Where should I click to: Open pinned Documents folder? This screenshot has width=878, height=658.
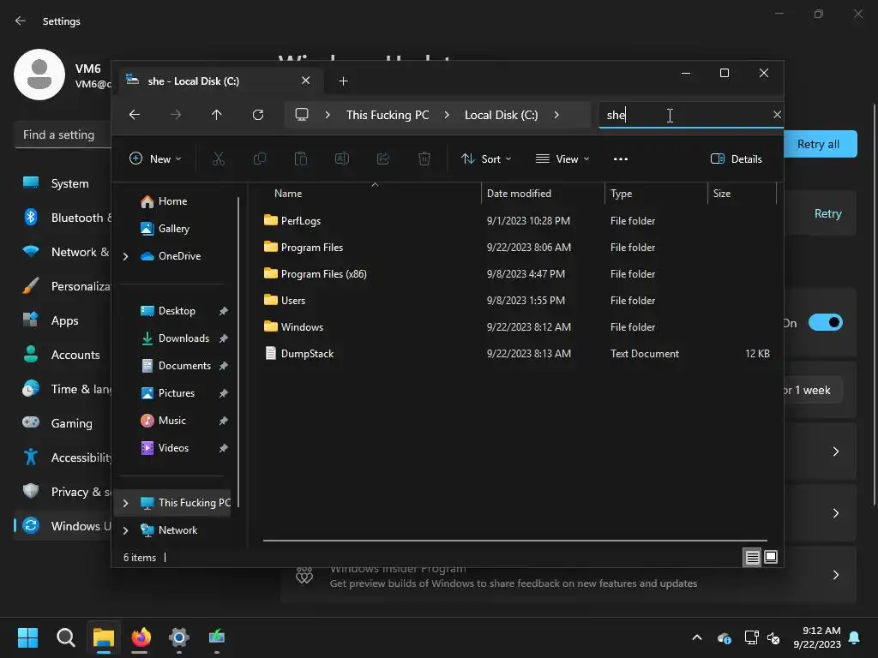tap(184, 365)
